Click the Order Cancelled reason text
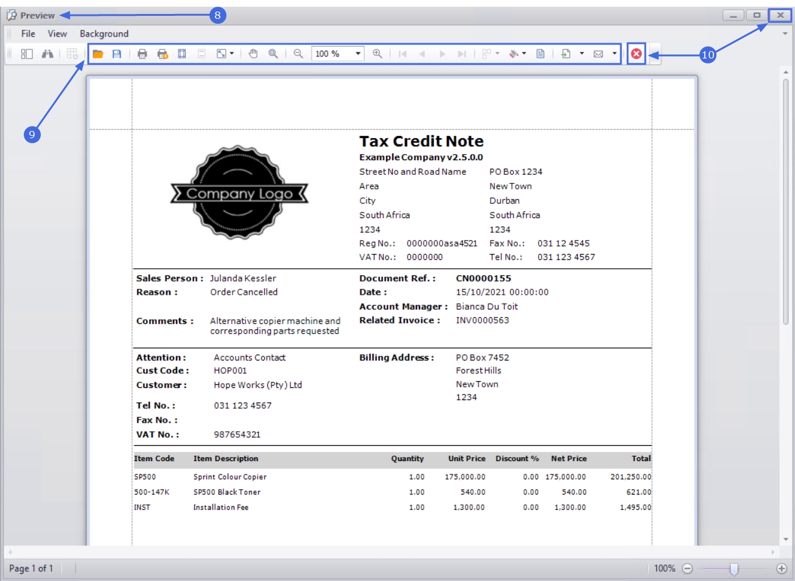 [243, 292]
